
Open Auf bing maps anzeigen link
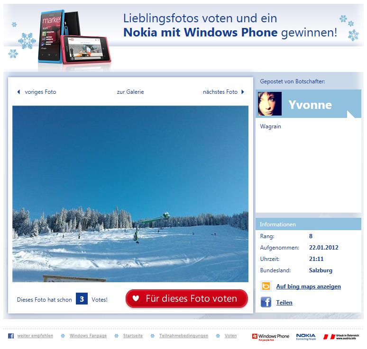[309, 286]
